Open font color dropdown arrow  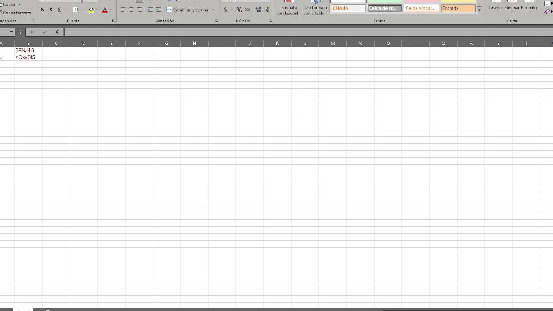point(111,10)
